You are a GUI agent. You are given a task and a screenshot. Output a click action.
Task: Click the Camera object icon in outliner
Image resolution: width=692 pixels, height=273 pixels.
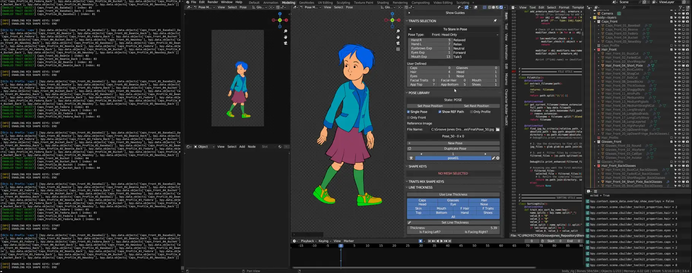click(x=599, y=13)
